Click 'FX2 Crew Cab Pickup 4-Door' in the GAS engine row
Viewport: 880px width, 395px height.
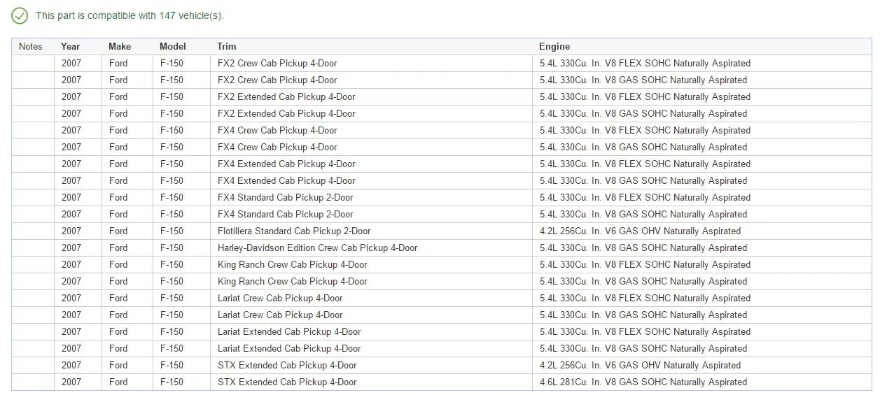(277, 80)
